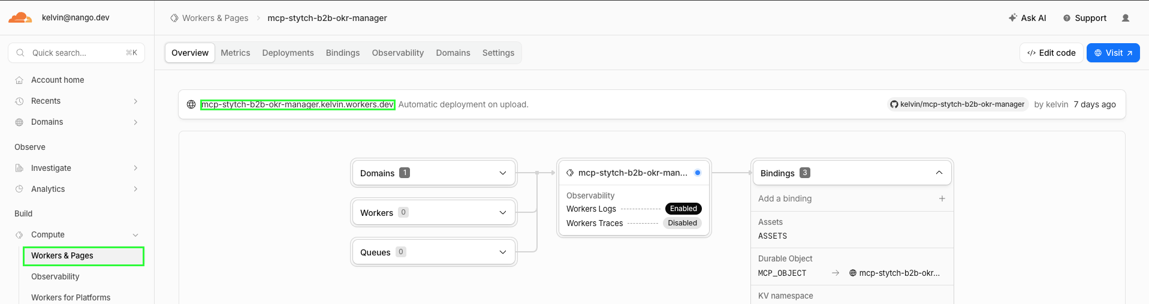Click Ask AI button
This screenshot has width=1149, height=304.
1027,18
